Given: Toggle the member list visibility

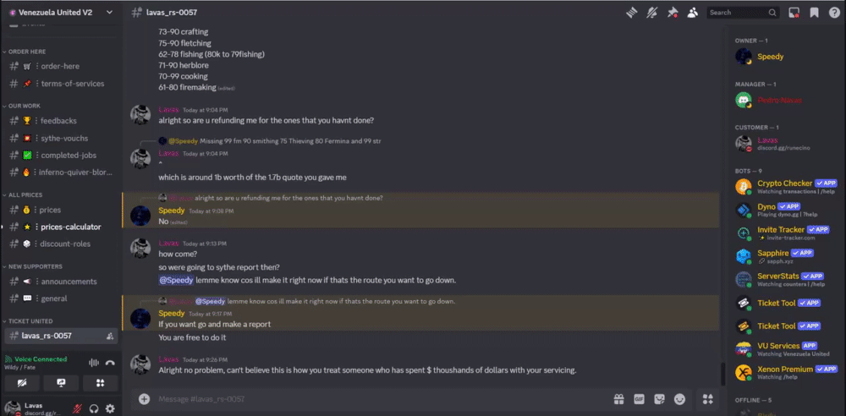Looking at the screenshot, I should coord(693,13).
